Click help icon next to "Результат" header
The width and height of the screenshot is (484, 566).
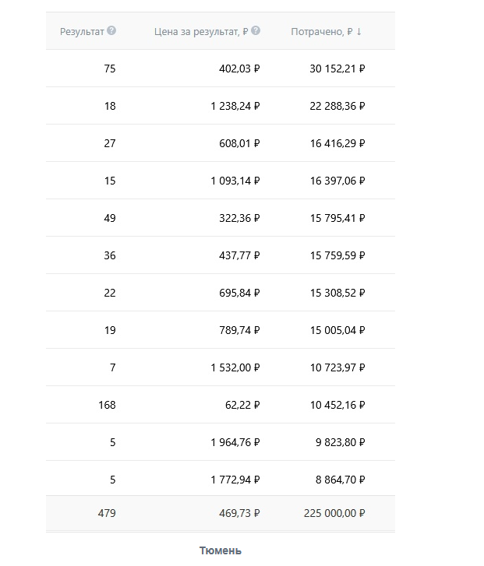click(111, 31)
